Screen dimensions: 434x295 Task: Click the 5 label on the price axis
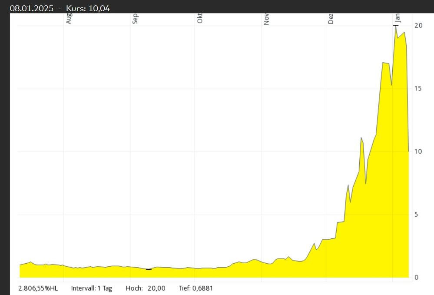tap(416, 215)
